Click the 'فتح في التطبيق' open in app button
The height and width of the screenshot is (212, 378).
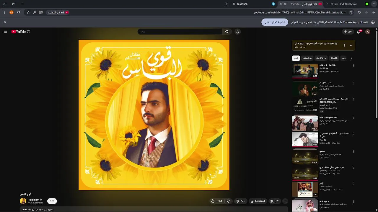(58, 12)
